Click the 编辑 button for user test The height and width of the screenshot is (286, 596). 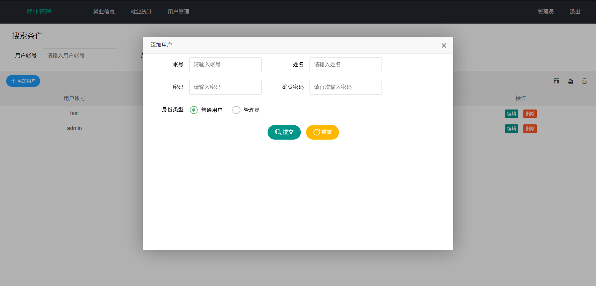511,114
